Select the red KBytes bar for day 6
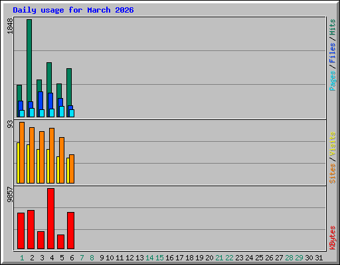340x265 pixels. tap(70, 231)
